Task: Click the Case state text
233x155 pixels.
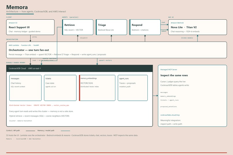Action: click(50, 83)
